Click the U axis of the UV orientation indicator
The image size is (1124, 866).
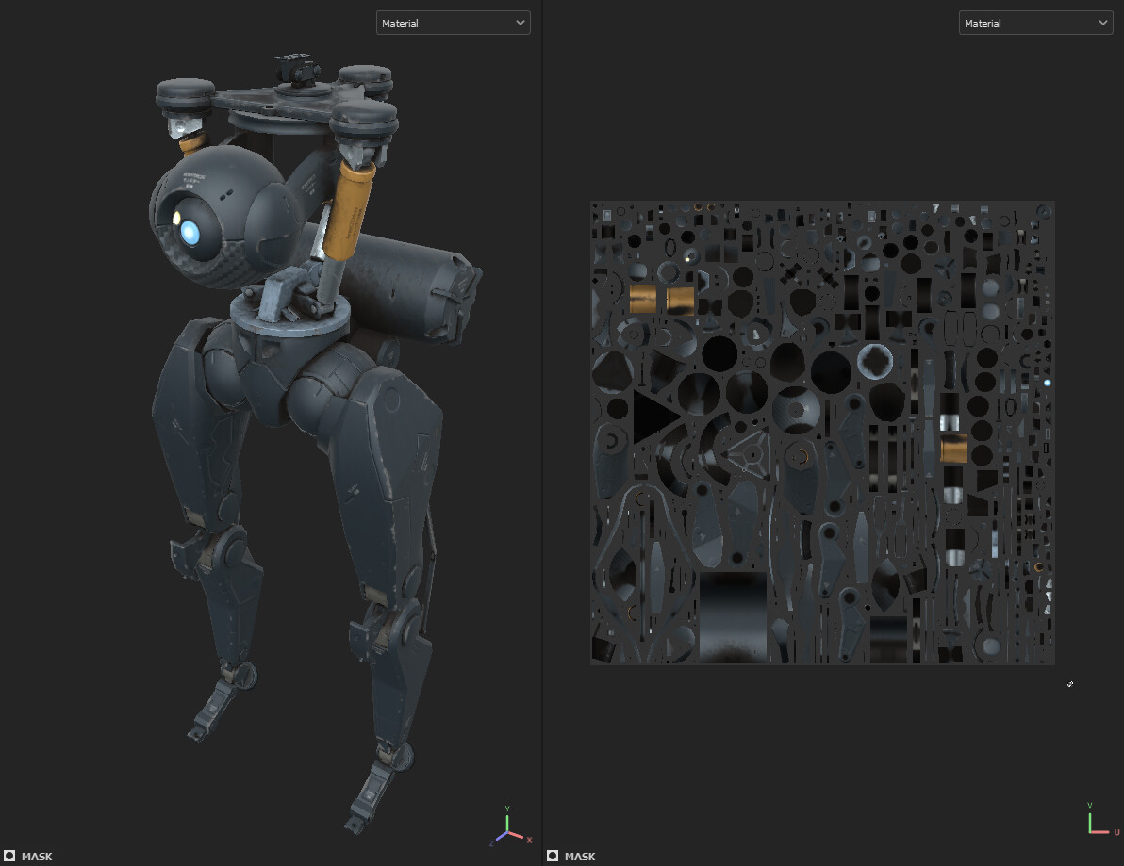coord(1116,833)
